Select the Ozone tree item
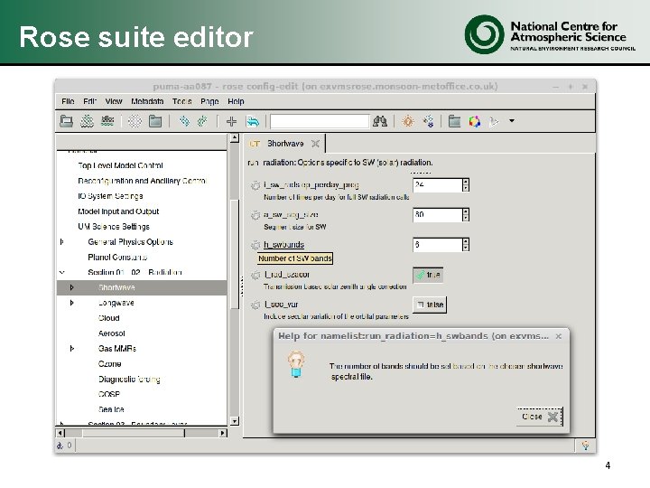650x488 pixels. (109, 364)
